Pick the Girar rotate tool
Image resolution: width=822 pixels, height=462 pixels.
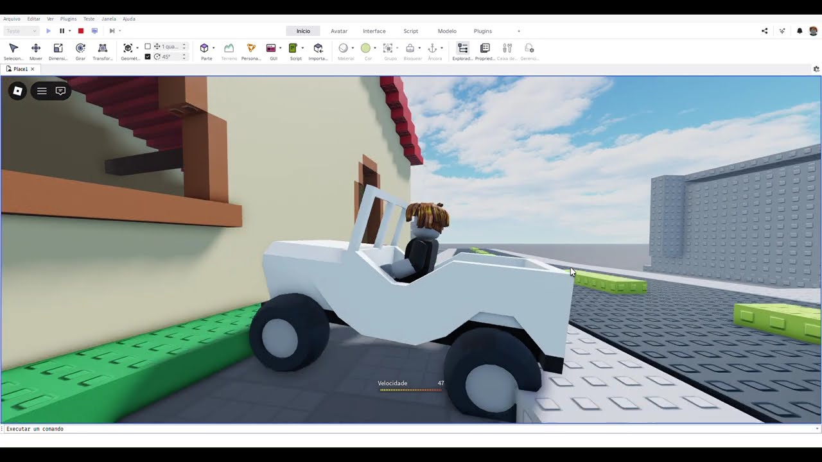[80, 51]
